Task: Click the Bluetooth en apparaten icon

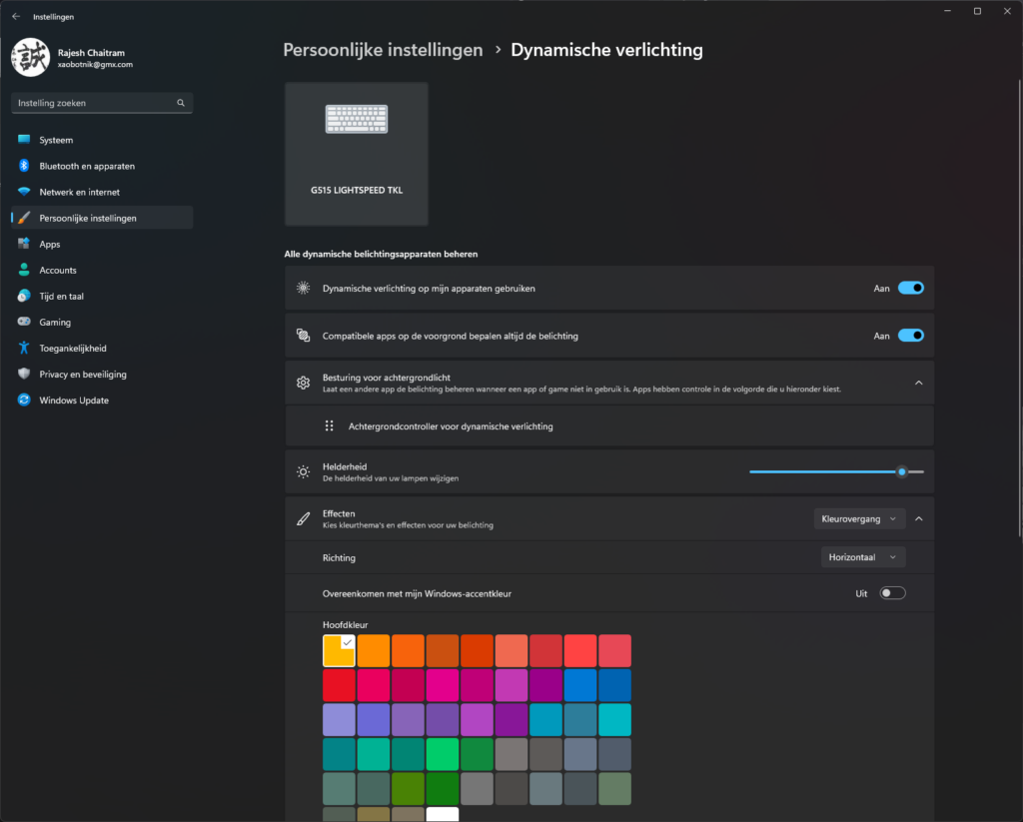Action: tap(24, 166)
